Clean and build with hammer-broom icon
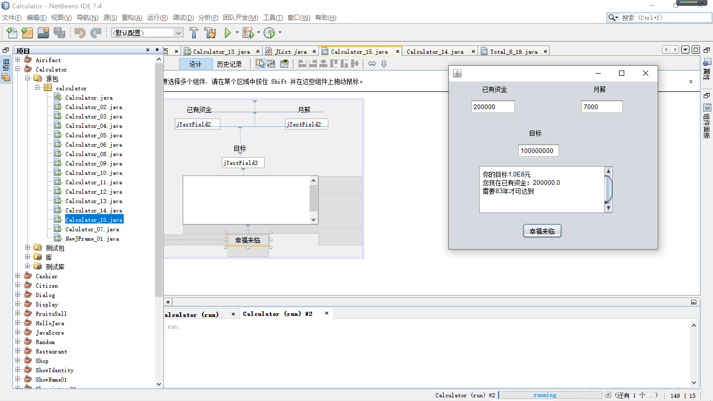 click(210, 33)
